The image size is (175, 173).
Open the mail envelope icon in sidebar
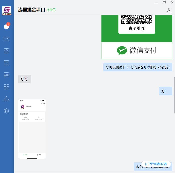6,39
